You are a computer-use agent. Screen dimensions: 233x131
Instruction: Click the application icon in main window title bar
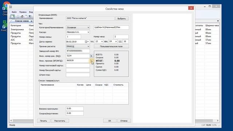coord(11,7)
